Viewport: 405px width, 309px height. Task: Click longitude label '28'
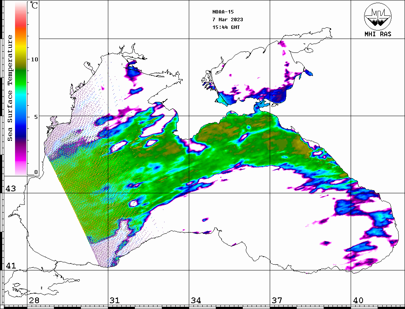point(34,301)
